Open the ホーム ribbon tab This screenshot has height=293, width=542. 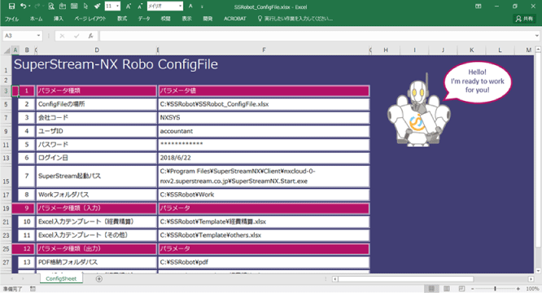click(36, 19)
